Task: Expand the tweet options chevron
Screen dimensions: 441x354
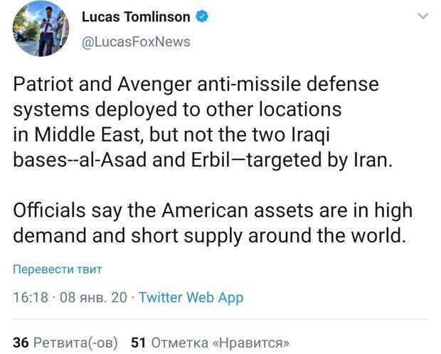Action: point(423,16)
